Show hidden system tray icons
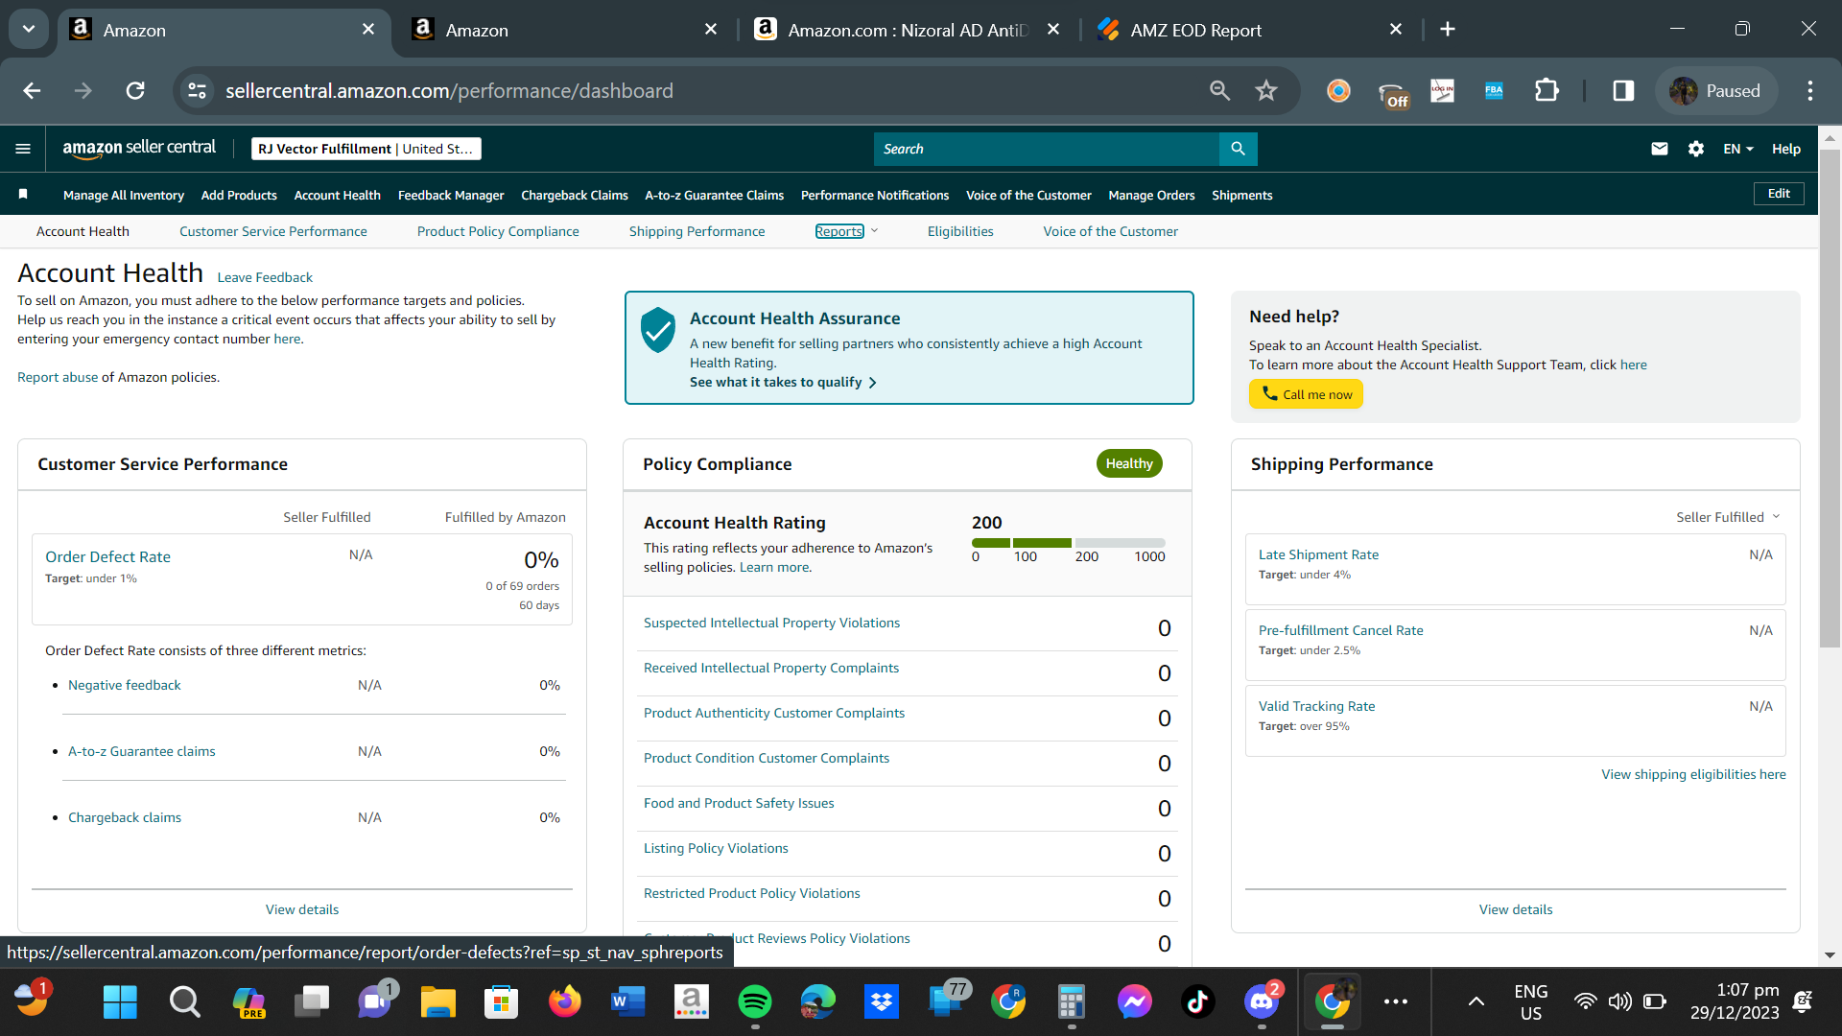Screen dimensions: 1842x1036 1476,1002
